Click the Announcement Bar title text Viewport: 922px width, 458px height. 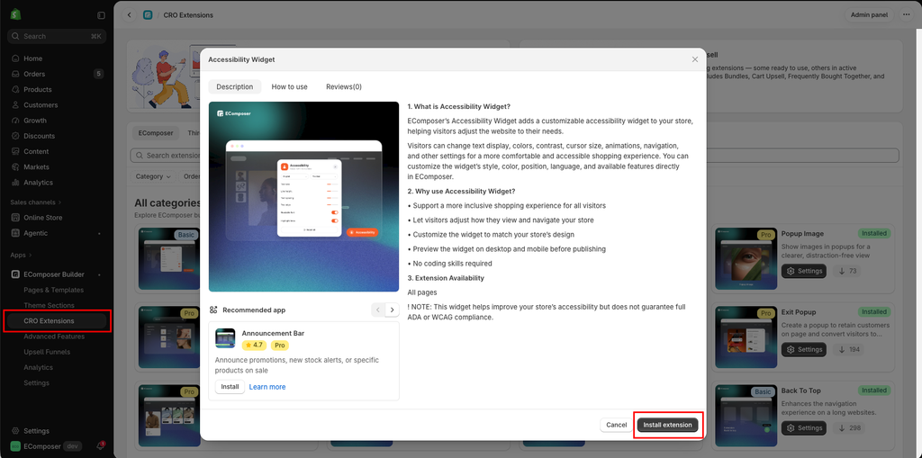pos(273,333)
